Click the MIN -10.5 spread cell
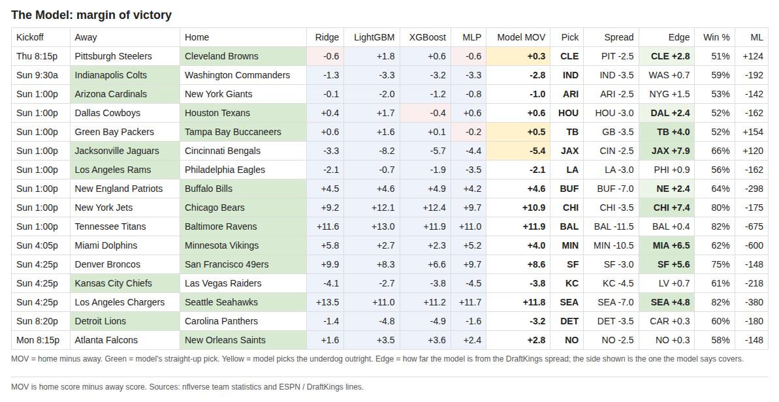The height and width of the screenshot is (402, 779). pyautogui.click(x=611, y=245)
